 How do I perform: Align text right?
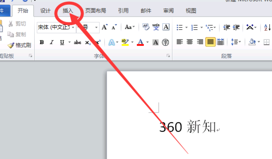(200, 42)
